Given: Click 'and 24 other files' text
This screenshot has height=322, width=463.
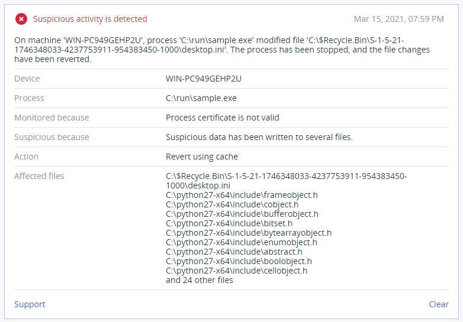Looking at the screenshot, I should [200, 280].
